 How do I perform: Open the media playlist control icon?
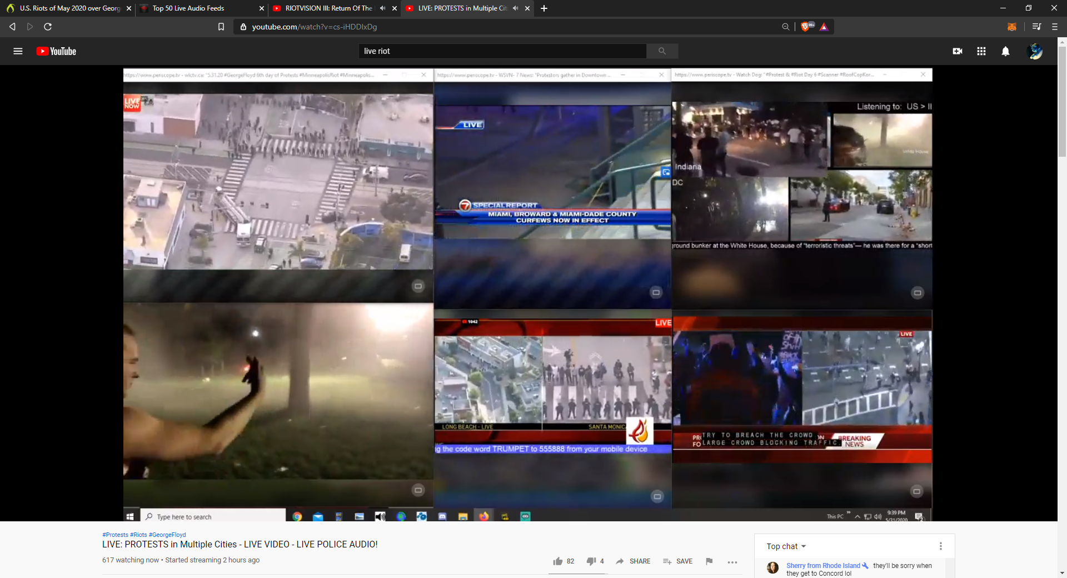pos(1036,27)
